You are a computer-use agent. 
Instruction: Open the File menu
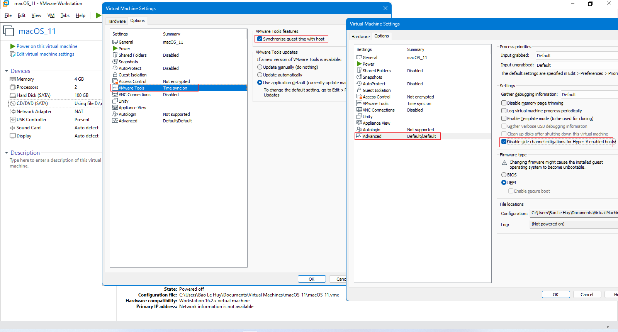8,15
